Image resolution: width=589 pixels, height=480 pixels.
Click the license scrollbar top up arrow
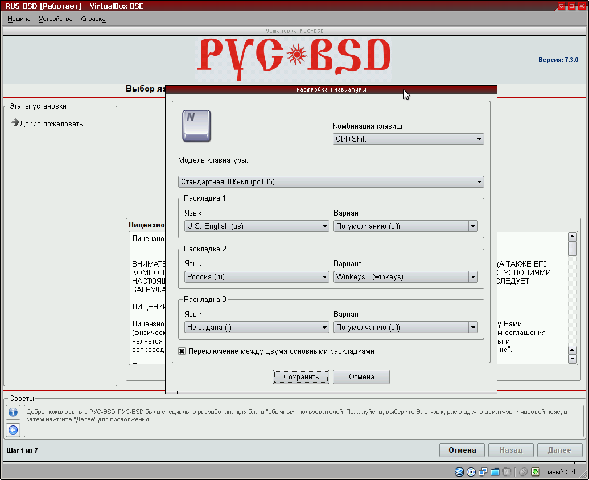tap(572, 237)
